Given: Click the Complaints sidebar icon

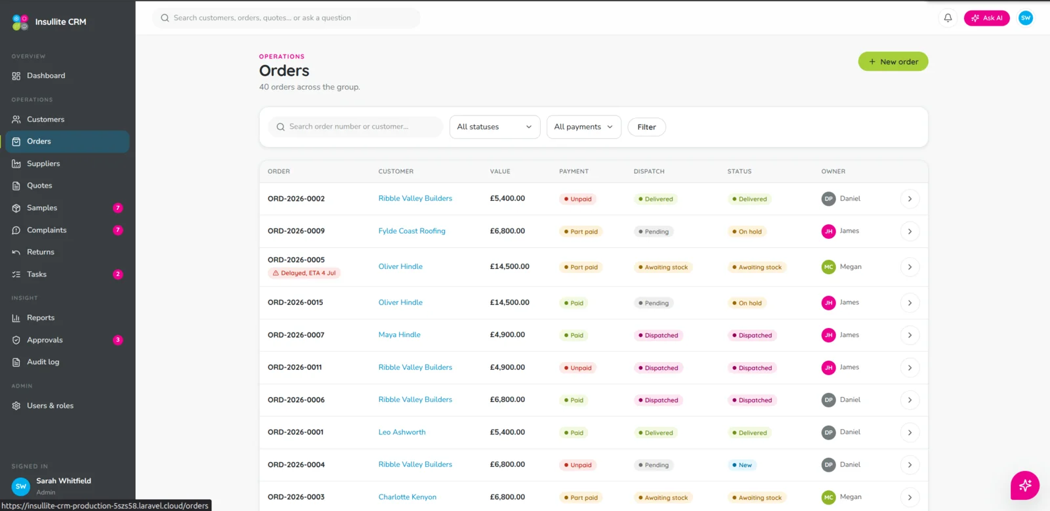Looking at the screenshot, I should point(16,230).
